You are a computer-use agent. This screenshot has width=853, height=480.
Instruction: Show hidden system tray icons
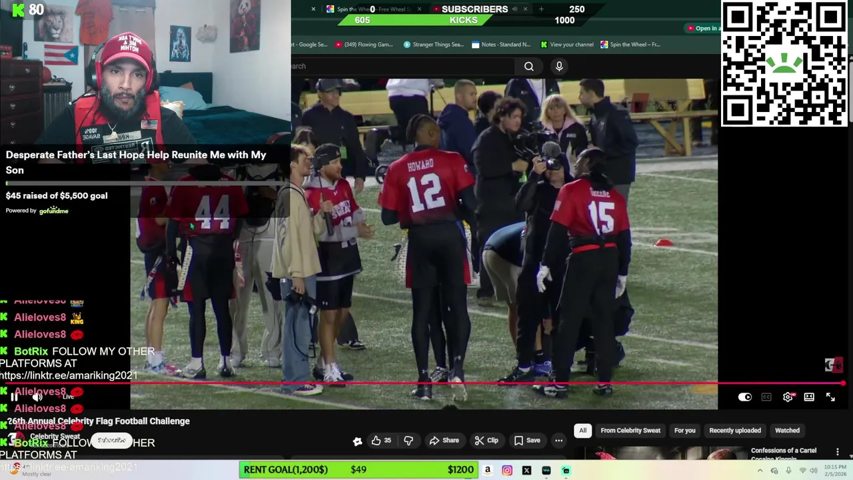[760, 471]
